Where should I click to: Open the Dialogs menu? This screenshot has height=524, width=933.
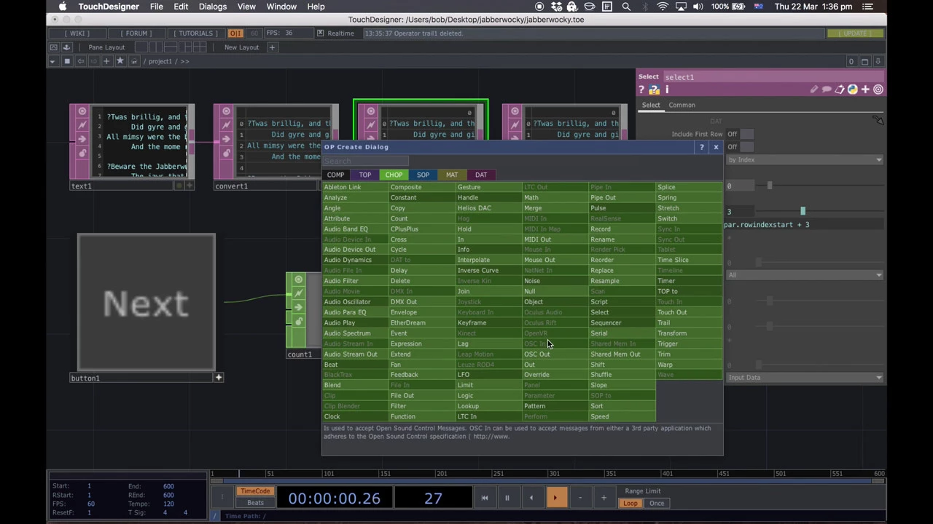pos(212,7)
